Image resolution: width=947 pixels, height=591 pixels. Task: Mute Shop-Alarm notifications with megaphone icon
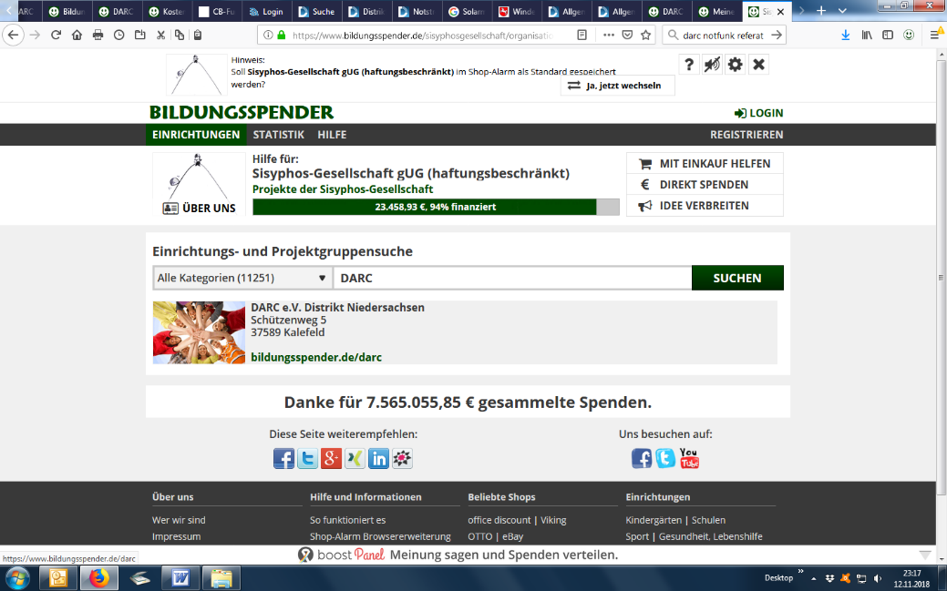pyautogui.click(x=712, y=65)
